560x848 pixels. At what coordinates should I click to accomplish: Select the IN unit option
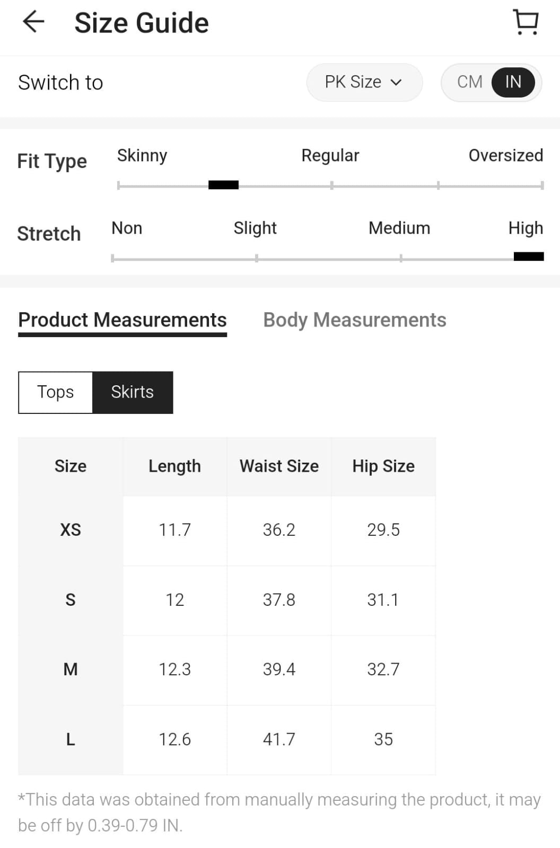(x=512, y=82)
